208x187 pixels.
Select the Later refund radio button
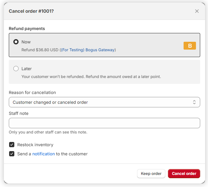(x=16, y=69)
